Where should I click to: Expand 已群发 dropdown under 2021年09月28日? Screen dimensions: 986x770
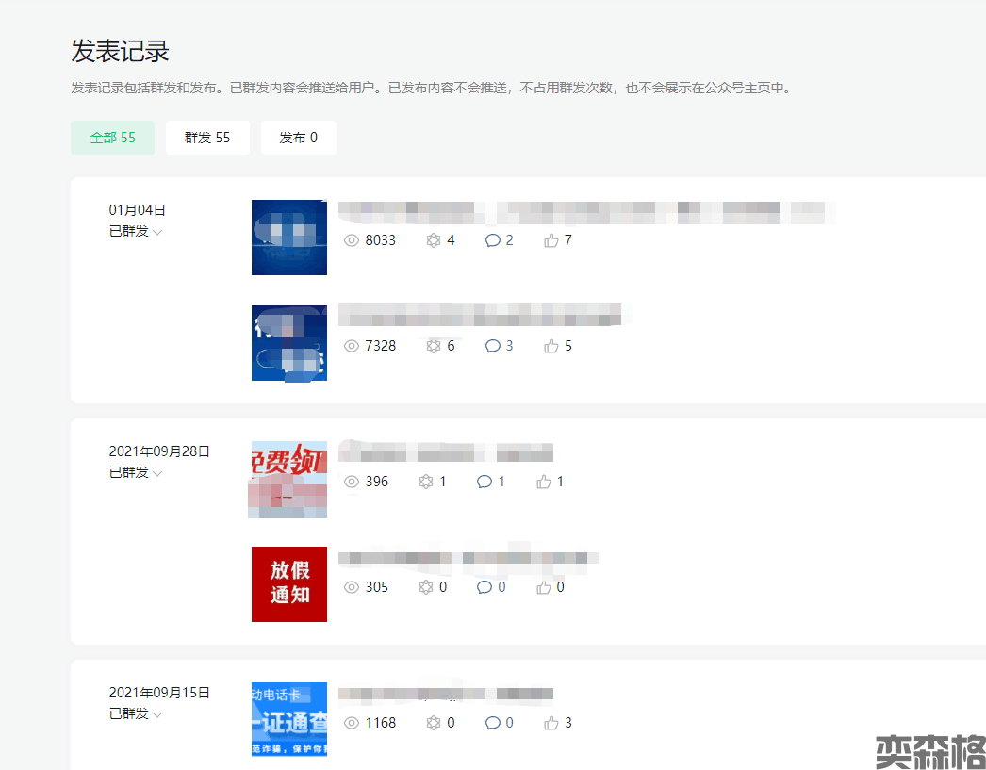(157, 473)
